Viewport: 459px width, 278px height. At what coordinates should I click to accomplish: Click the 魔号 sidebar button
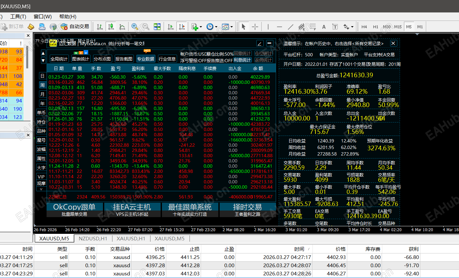[x=41, y=140]
